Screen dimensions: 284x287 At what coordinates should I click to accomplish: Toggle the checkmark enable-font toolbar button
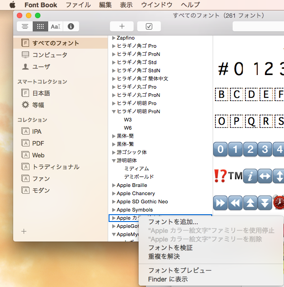point(149,26)
